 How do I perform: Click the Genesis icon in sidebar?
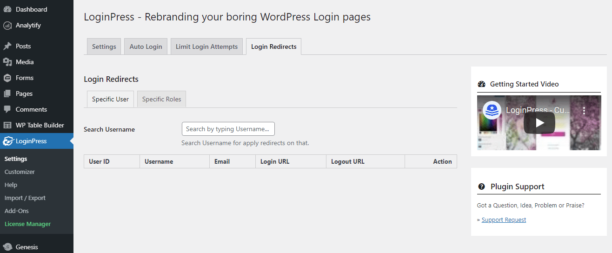tap(7, 247)
